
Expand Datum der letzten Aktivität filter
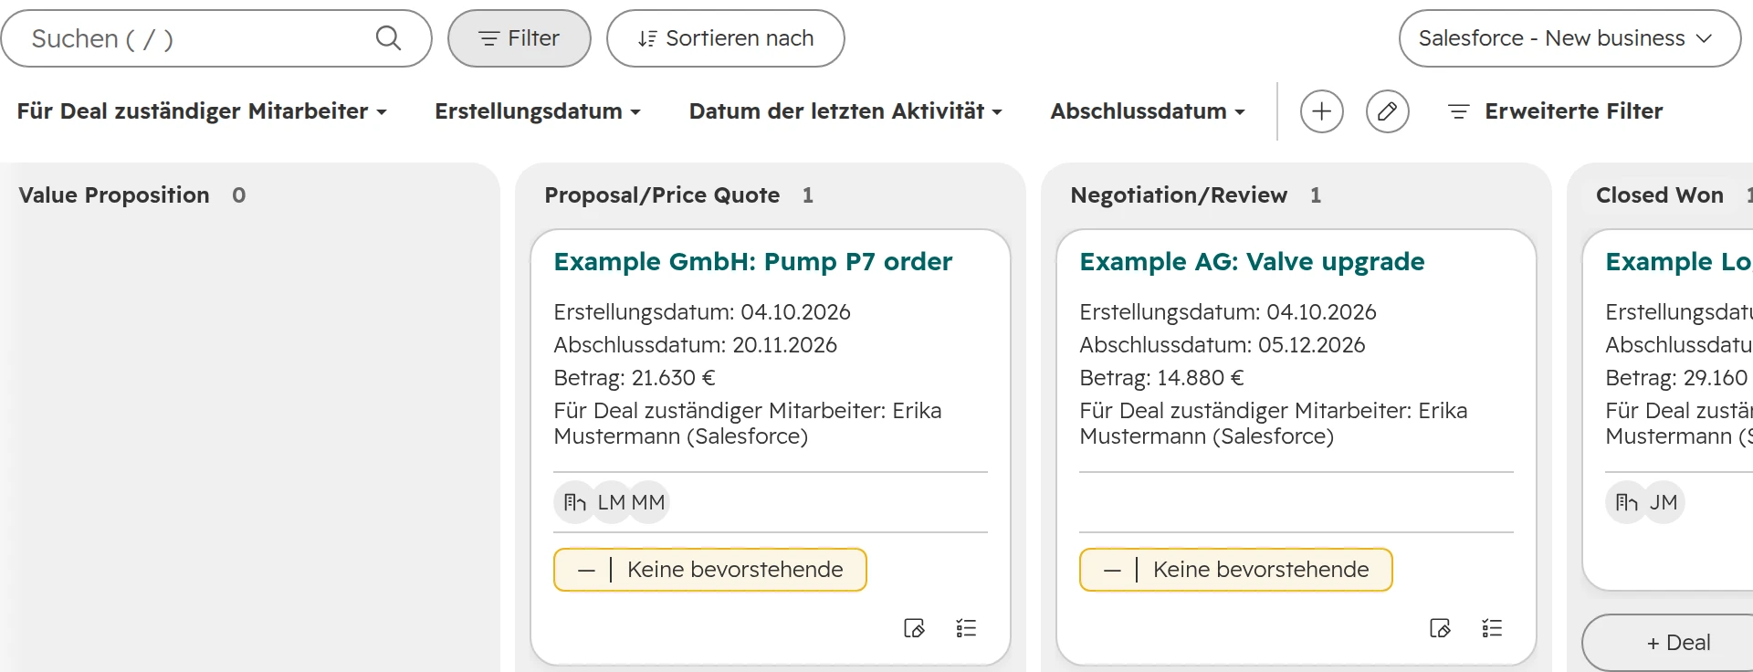click(846, 111)
